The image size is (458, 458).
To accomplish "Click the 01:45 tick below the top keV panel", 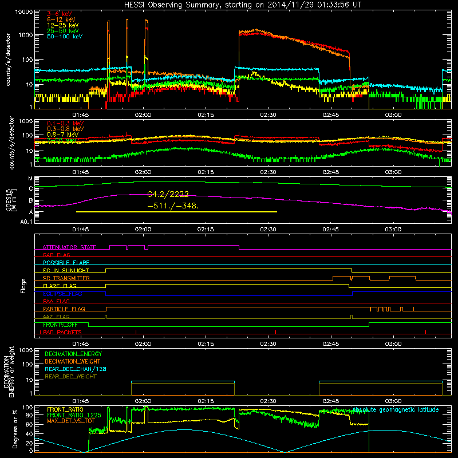I will [x=81, y=115].
